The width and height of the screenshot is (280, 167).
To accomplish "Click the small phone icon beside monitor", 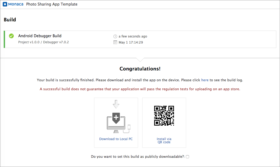I will [129, 127].
